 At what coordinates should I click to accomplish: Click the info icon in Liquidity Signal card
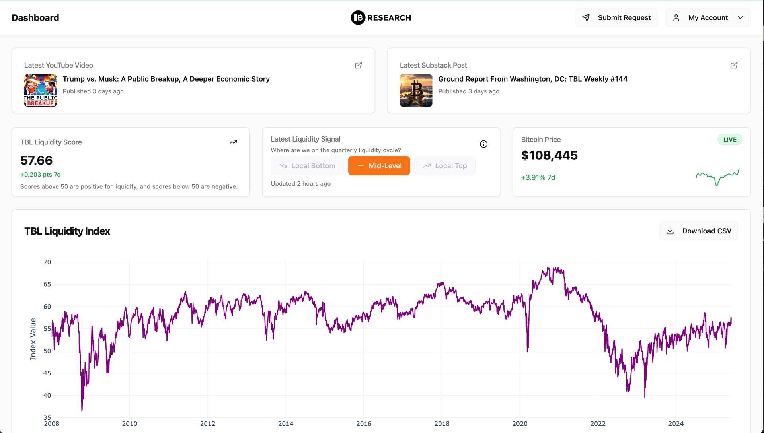(x=483, y=144)
